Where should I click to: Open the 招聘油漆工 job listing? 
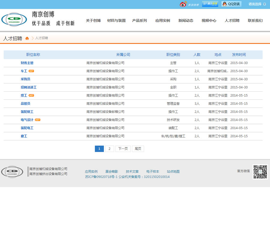point(28,87)
